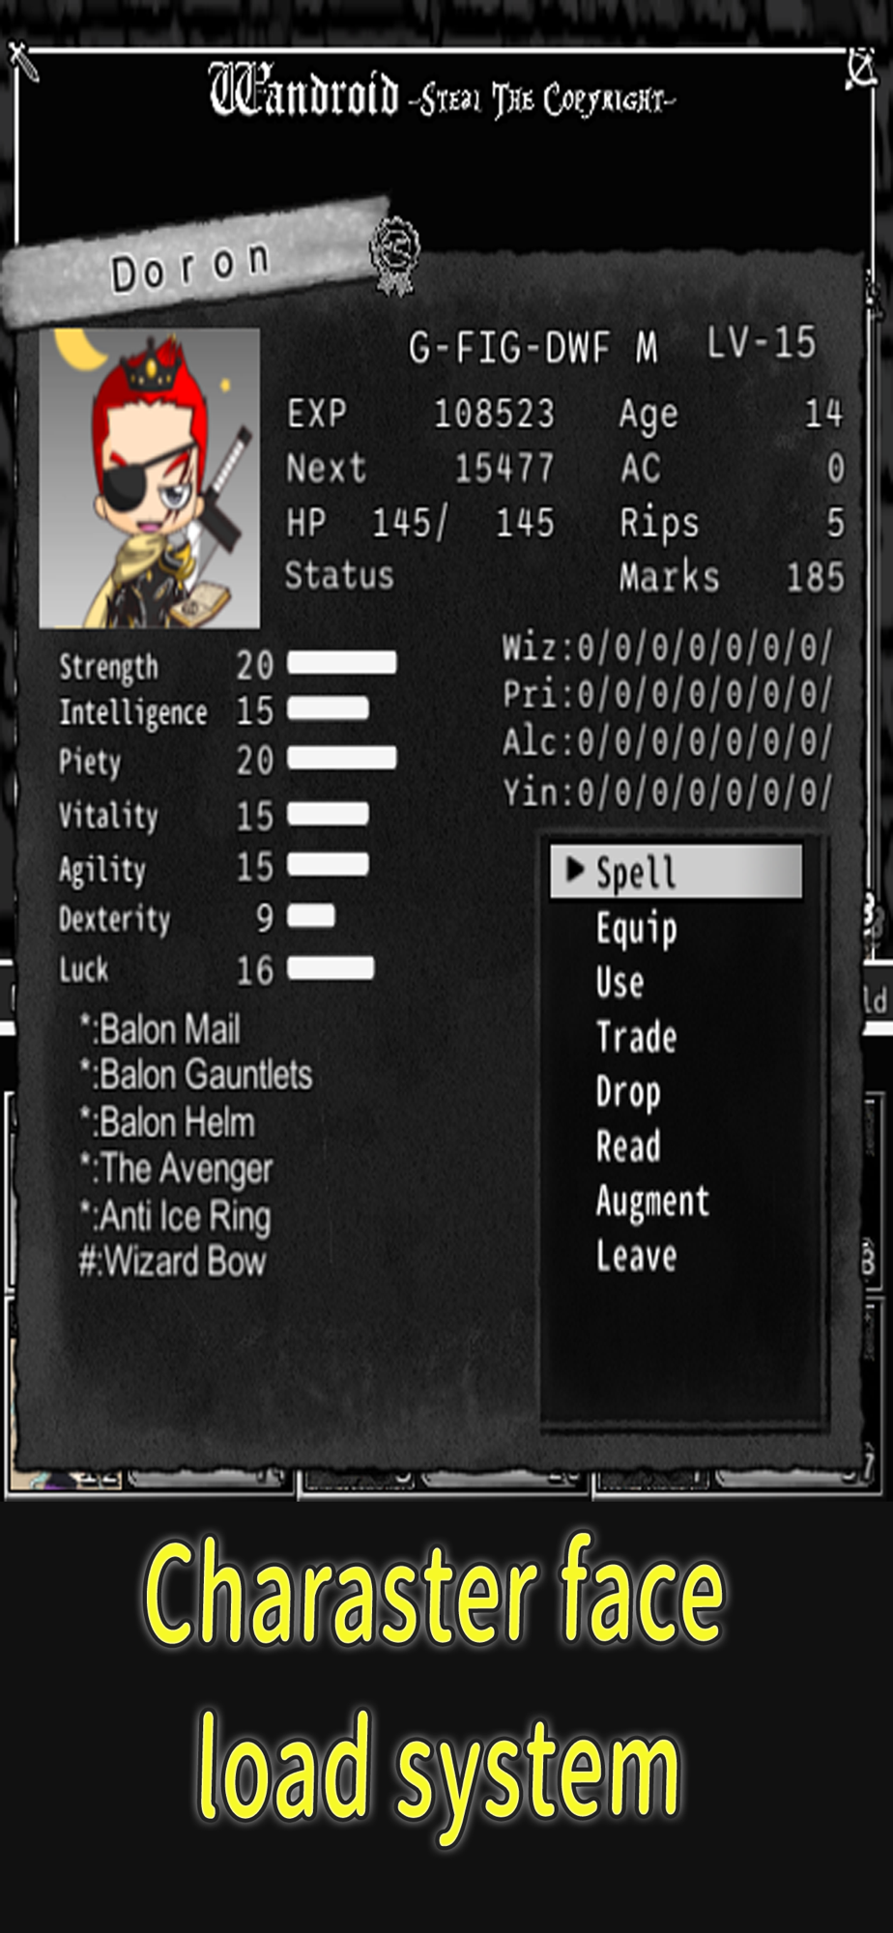
Task: Choose Use in the command menu
Action: click(x=619, y=982)
